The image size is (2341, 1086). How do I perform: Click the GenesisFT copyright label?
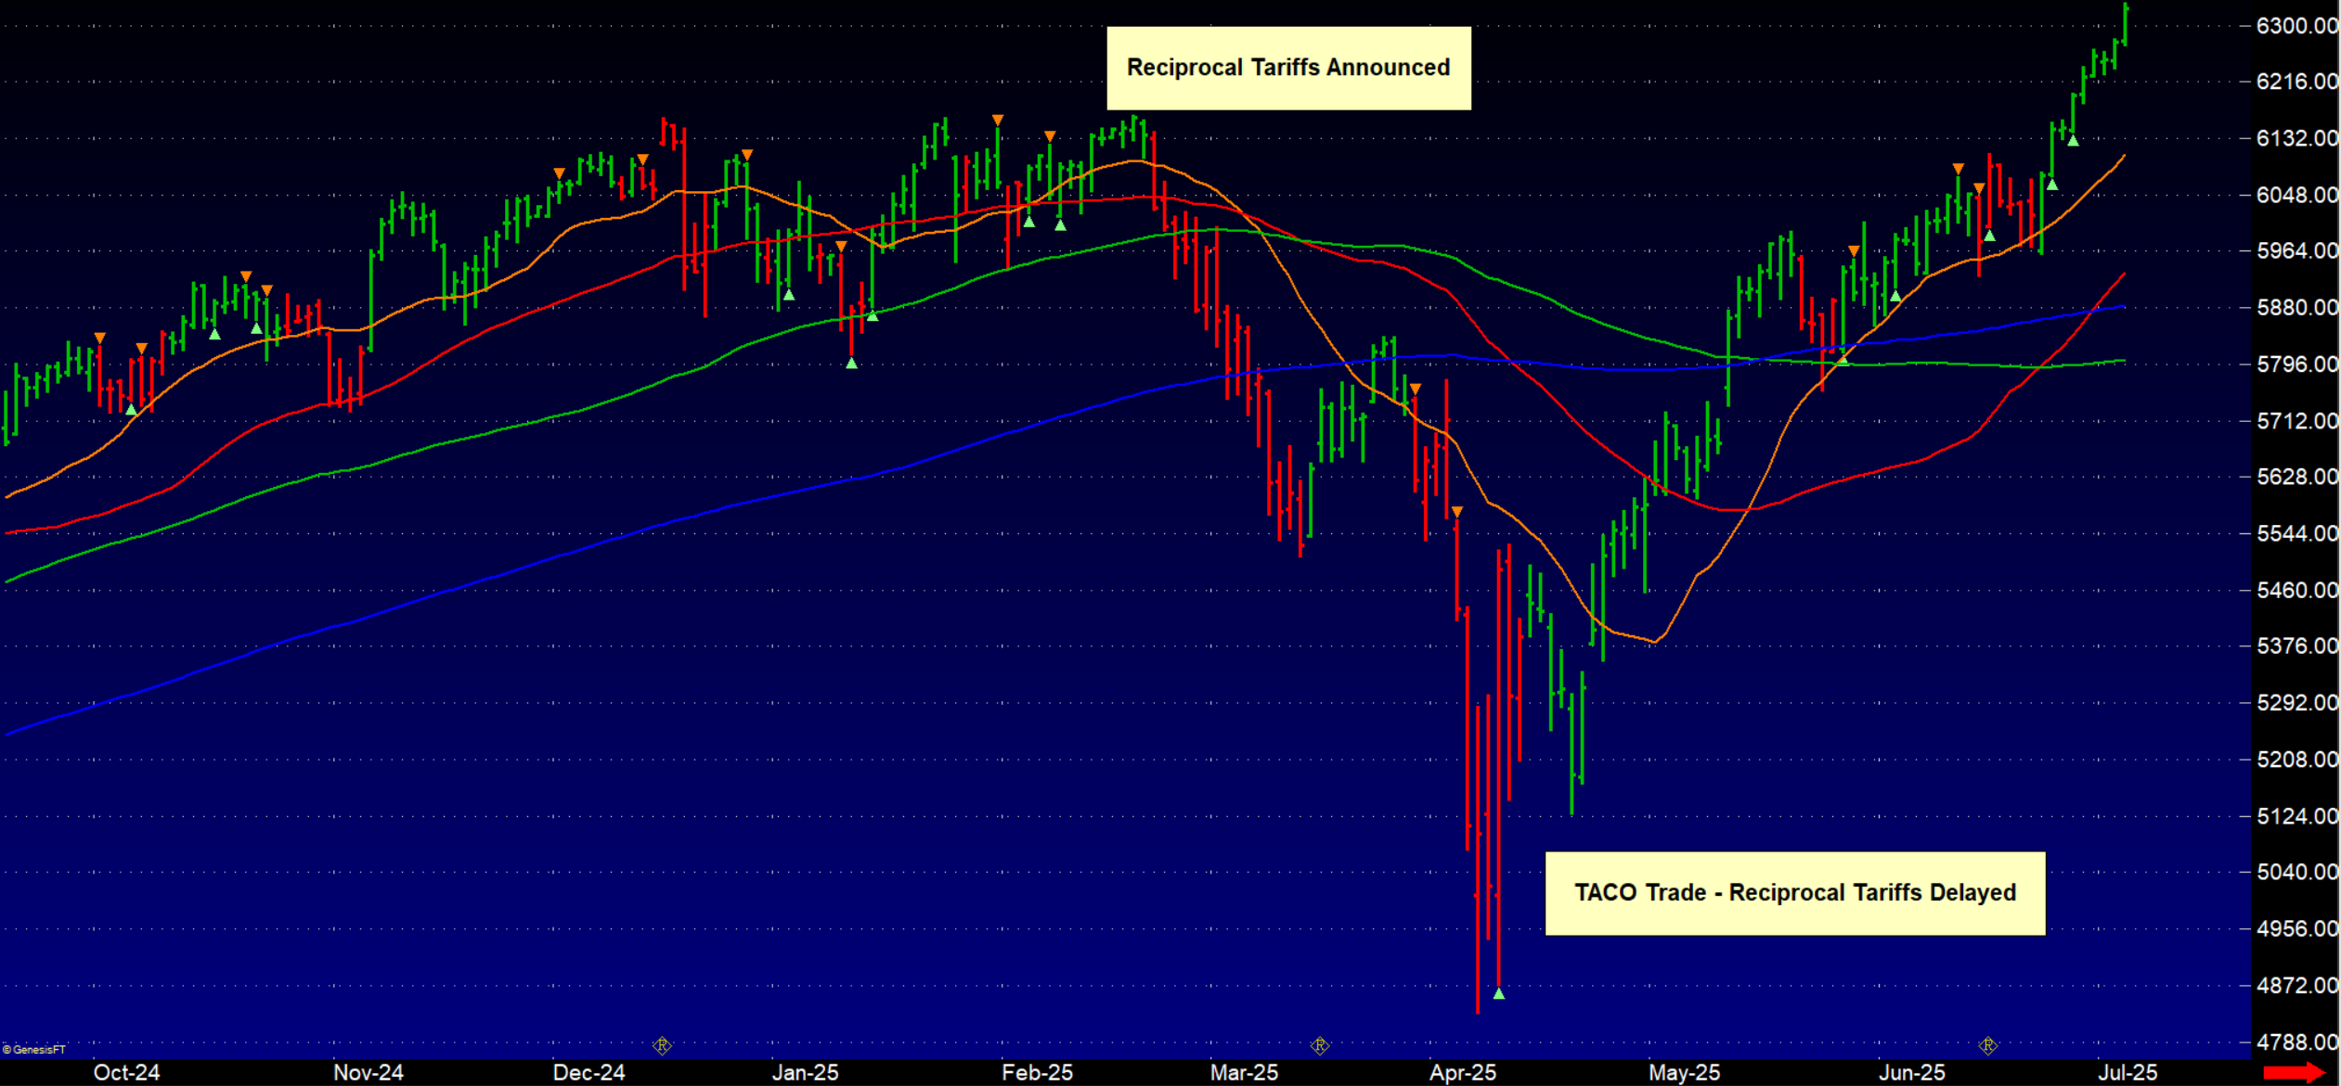[x=34, y=1050]
